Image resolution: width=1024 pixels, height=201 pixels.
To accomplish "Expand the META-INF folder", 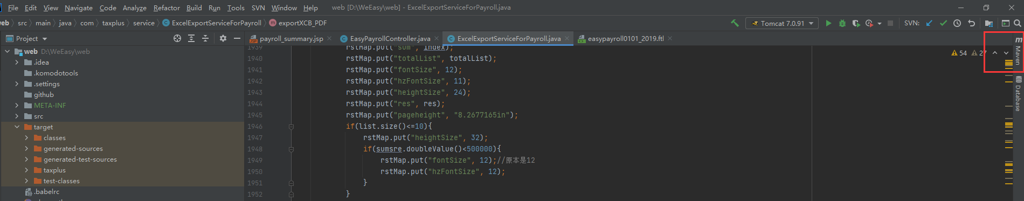I will [17, 105].
